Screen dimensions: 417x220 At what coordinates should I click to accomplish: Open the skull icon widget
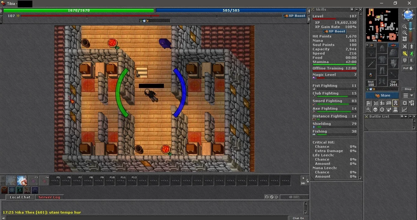[375, 110]
